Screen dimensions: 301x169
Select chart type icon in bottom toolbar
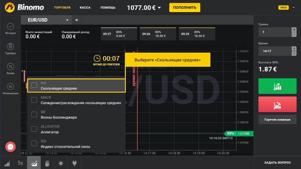pyautogui.click(x=7, y=163)
